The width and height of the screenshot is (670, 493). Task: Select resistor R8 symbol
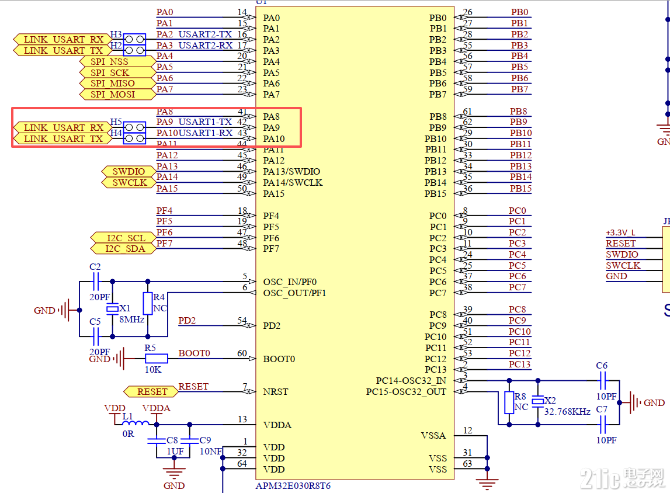pos(509,402)
